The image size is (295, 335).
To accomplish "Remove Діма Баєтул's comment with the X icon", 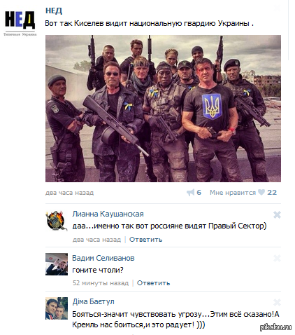I will (x=277, y=303).
